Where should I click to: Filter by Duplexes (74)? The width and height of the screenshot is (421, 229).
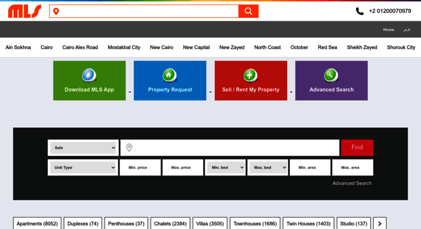point(83,224)
